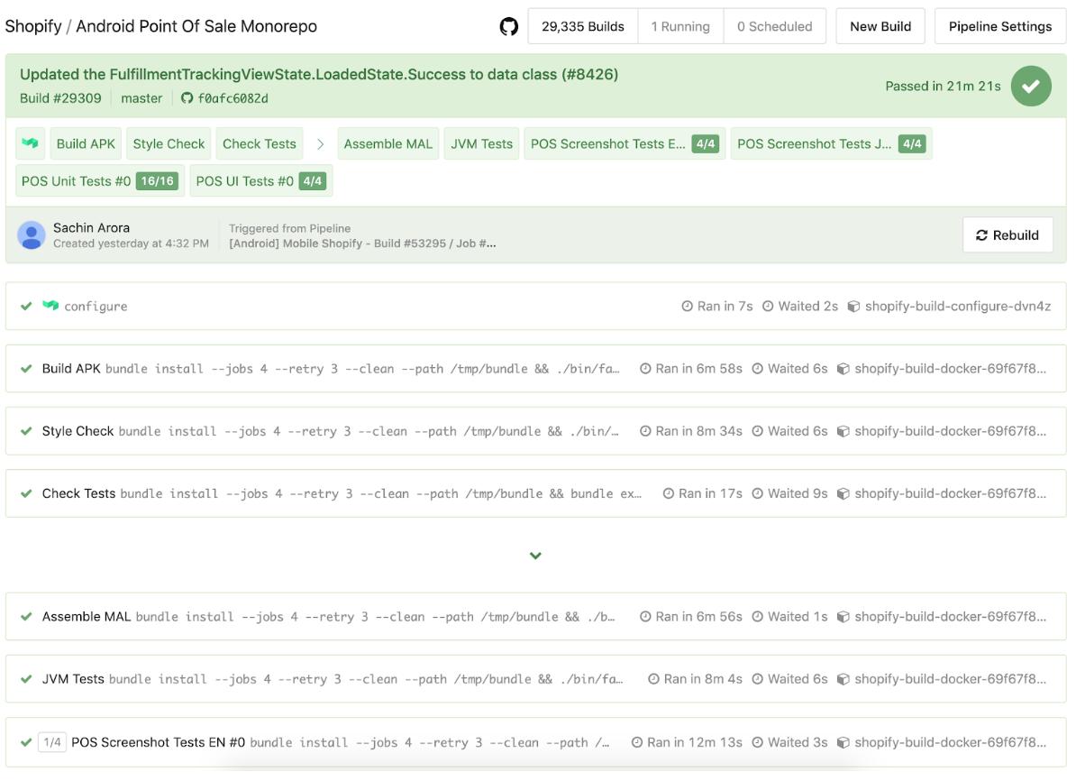Screen dimensions: 1076x781
Task: Click clock icon beside Ran in 12m 13s
Action: (637, 742)
